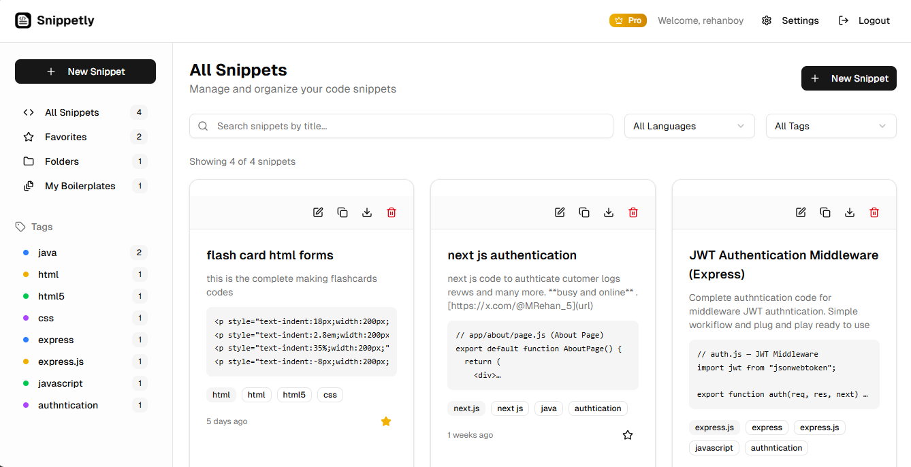This screenshot has width=911, height=467.
Task: Click the snippet search input field
Action: (x=401, y=126)
